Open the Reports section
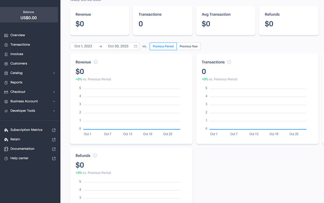 pos(16,82)
